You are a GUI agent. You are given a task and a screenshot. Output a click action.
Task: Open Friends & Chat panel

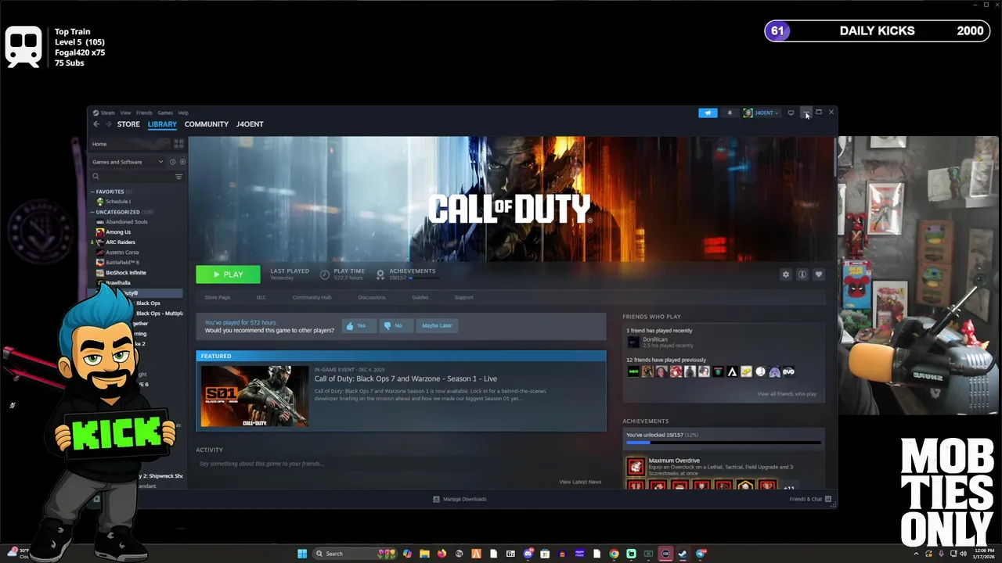pos(810,499)
